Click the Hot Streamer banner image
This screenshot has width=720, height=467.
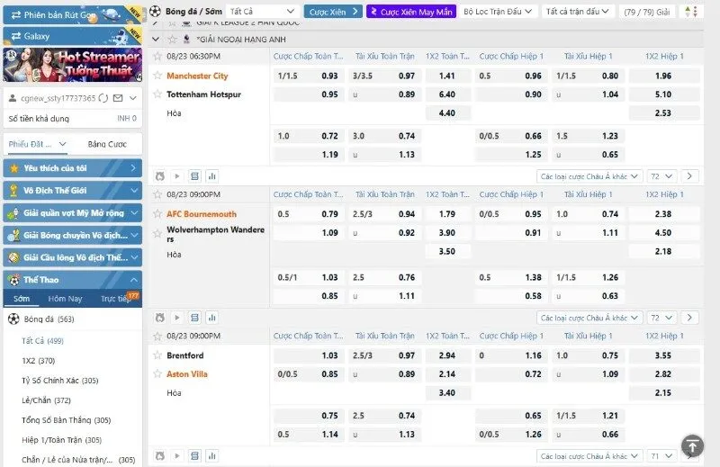tap(72, 66)
